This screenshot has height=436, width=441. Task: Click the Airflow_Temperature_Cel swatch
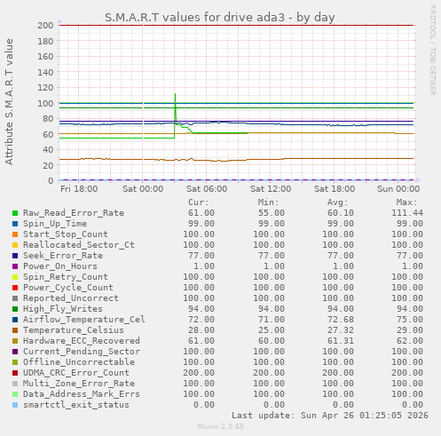click(15, 320)
